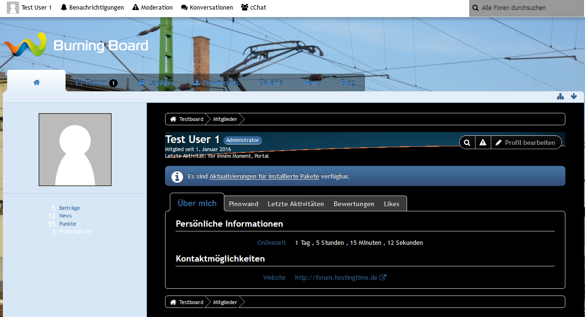Switch to the Pinnwand tab
The image size is (585, 317).
click(x=243, y=204)
